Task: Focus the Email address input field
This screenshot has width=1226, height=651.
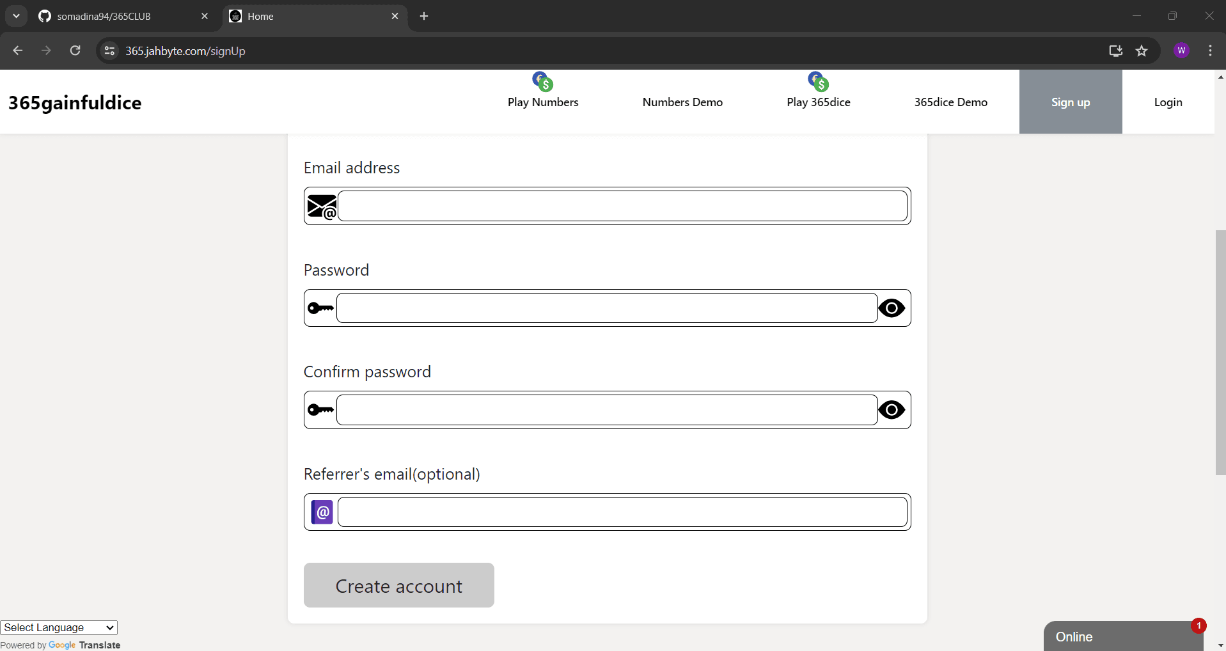Action: click(622, 206)
